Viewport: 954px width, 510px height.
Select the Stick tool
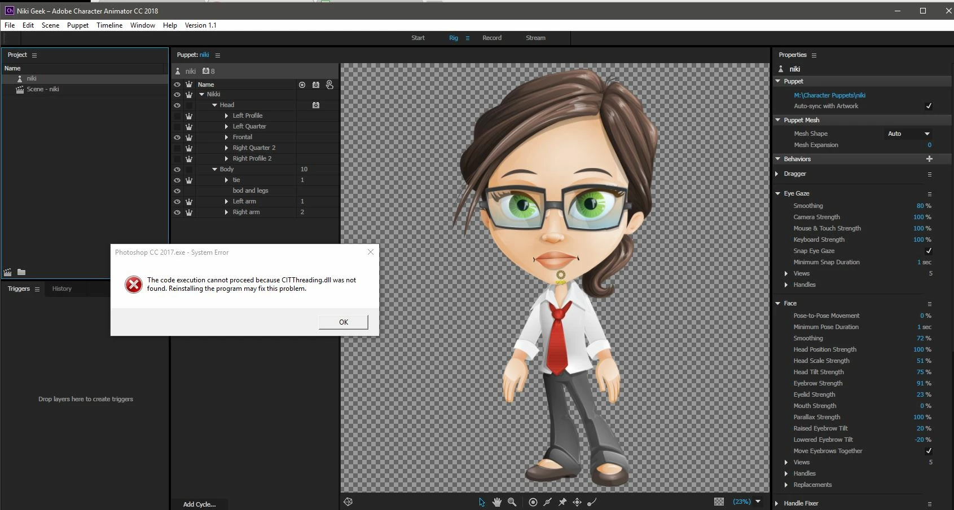[x=548, y=502]
